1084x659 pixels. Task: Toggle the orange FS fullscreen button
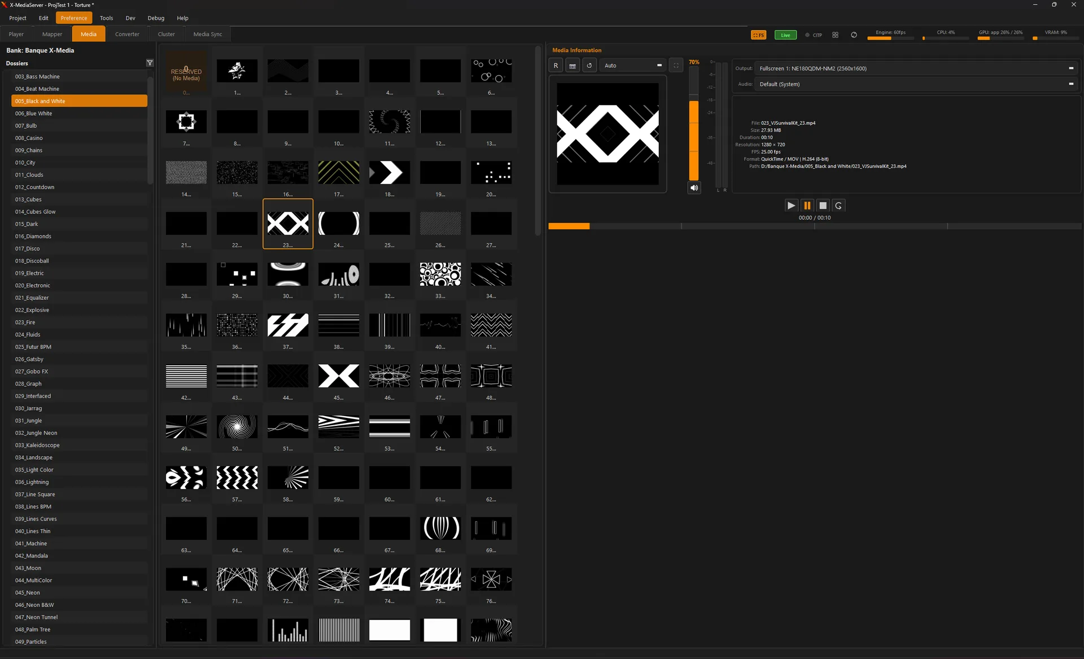click(x=758, y=35)
